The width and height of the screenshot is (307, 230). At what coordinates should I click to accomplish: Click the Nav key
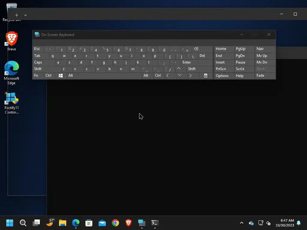click(265, 49)
